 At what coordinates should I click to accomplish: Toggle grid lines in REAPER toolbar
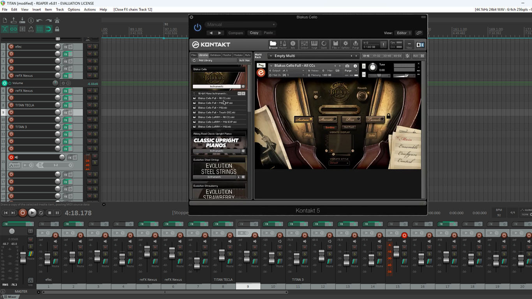click(40, 29)
